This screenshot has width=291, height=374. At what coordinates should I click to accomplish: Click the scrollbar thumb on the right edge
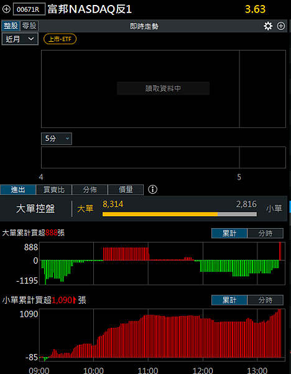coord(290,206)
